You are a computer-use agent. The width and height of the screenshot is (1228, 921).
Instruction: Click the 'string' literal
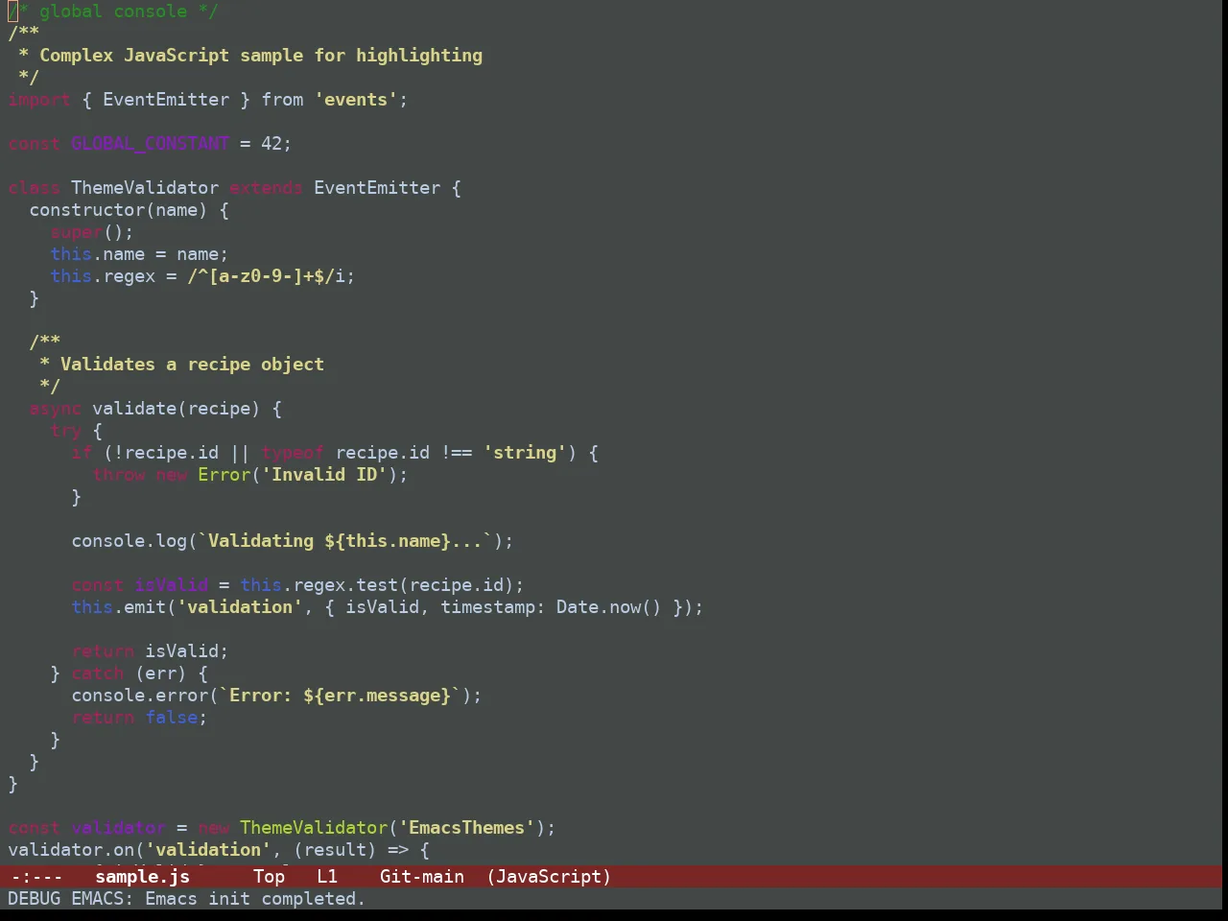(525, 453)
